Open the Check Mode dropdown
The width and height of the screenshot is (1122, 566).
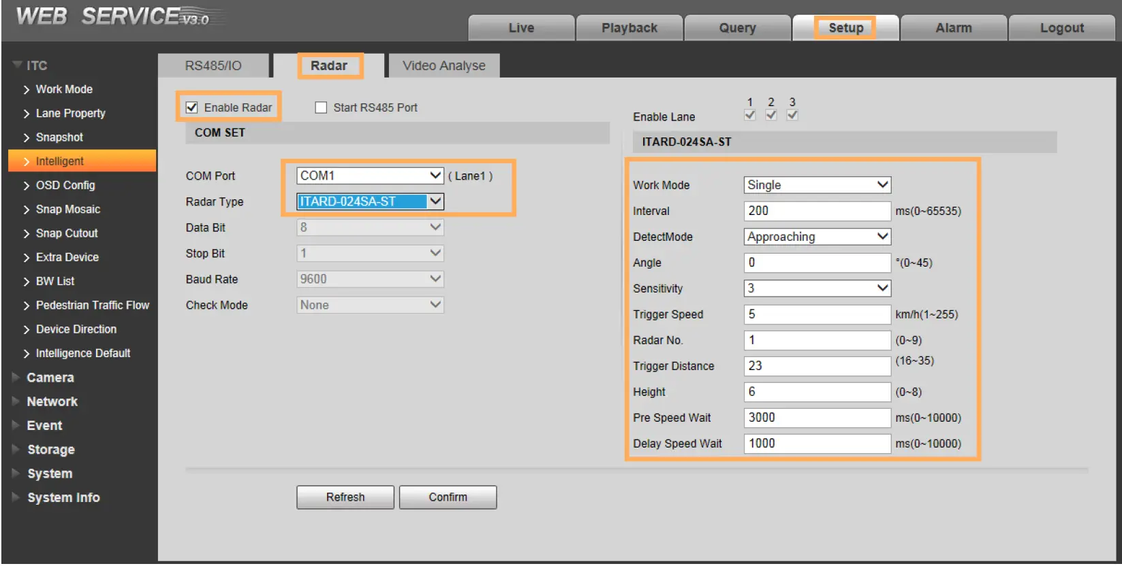[371, 305]
